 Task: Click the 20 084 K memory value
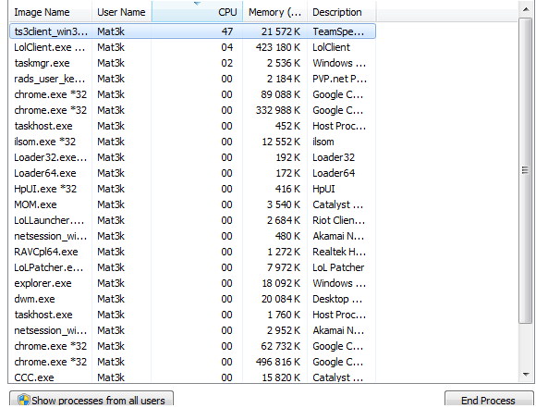click(x=281, y=299)
